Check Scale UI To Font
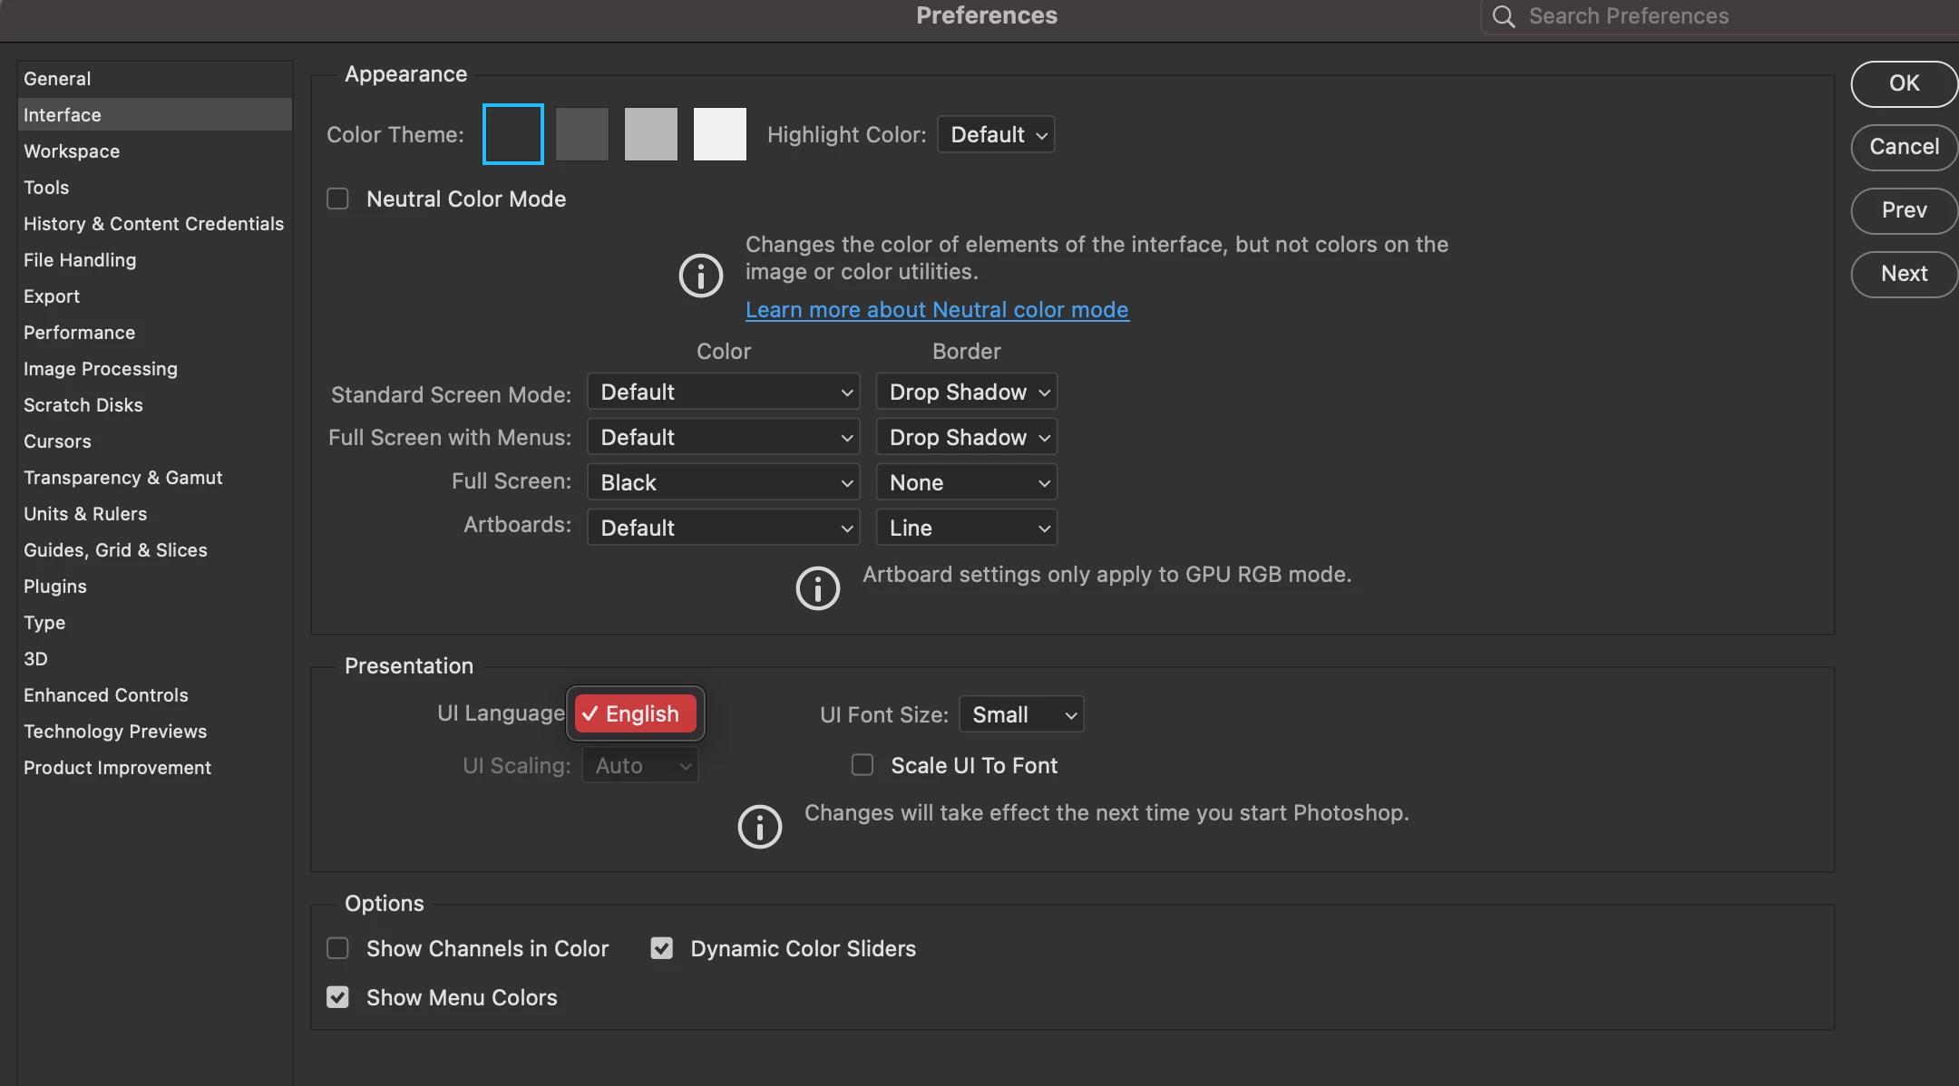 click(863, 765)
